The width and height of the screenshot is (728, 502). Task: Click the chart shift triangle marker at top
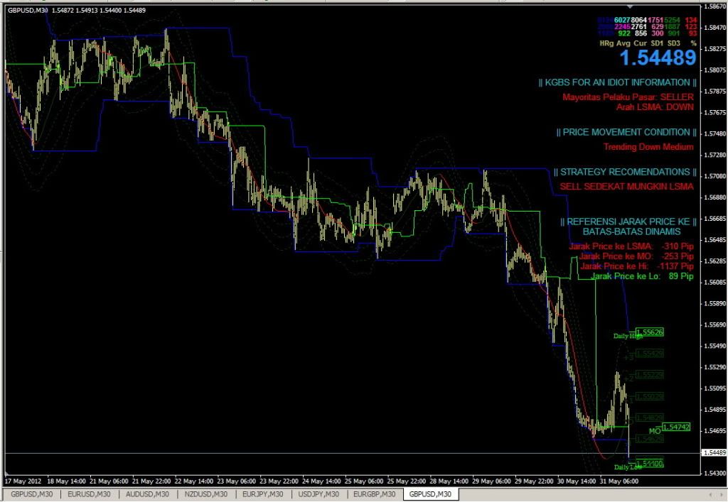pyautogui.click(x=630, y=7)
